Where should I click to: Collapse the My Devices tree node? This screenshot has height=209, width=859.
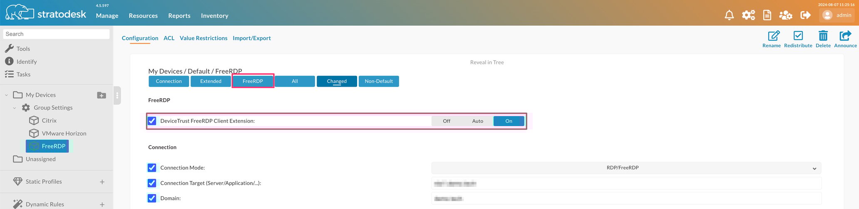pos(6,95)
